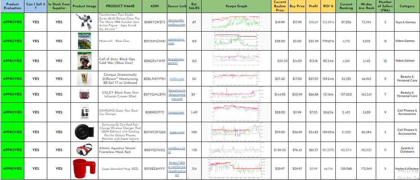Click ASIN cell B07WC2FQ65
The width and height of the screenshot is (420, 180).
(155, 132)
